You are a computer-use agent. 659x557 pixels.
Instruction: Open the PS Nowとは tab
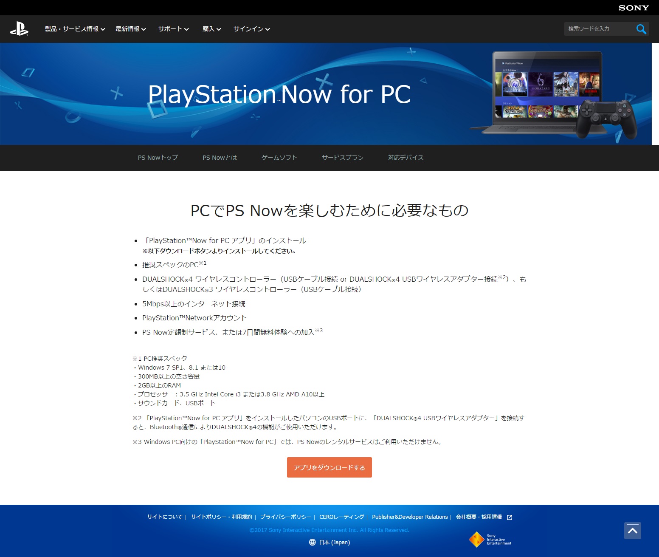coord(220,158)
